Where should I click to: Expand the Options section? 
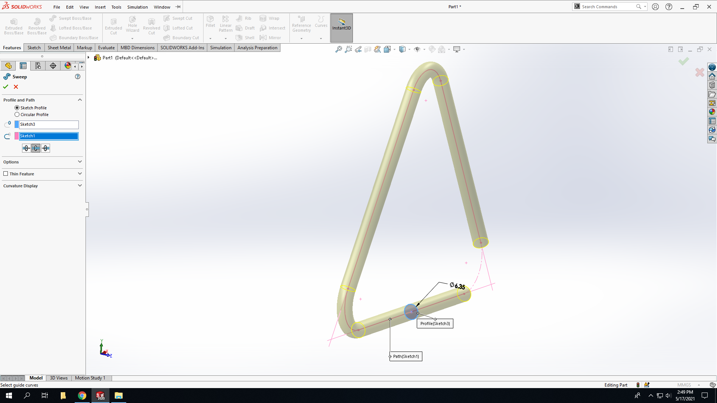80,162
